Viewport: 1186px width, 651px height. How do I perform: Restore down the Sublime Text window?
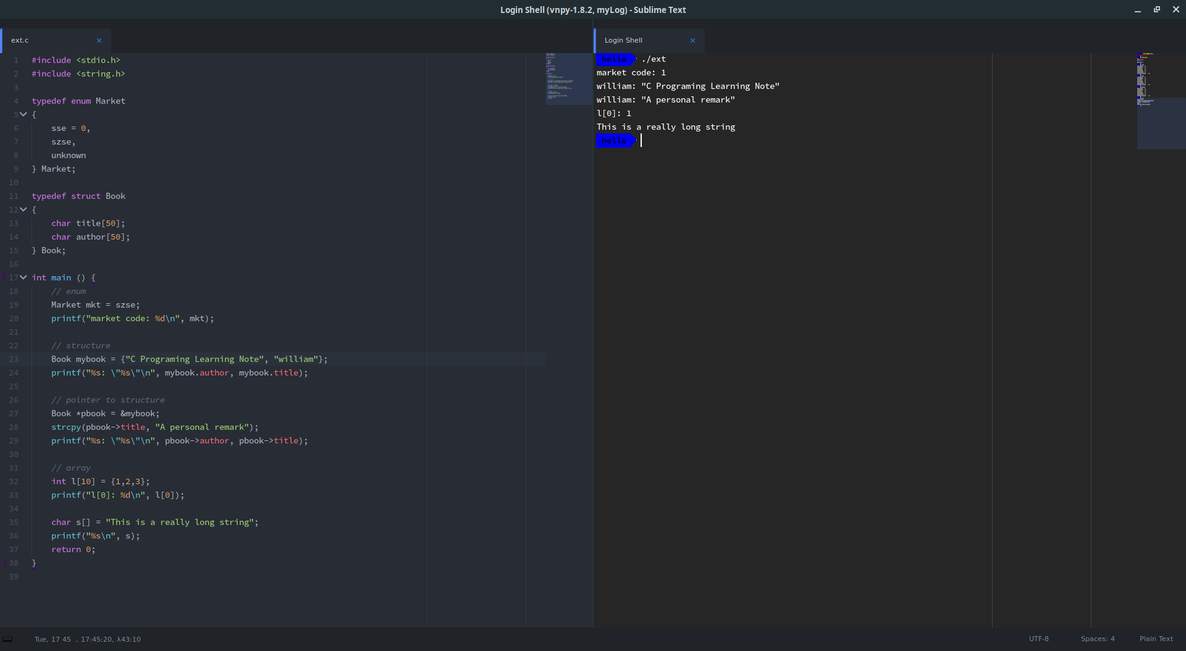coord(1157,10)
